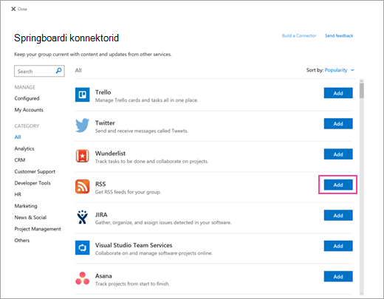Click the orange RSS feed icon
This screenshot has width=384, height=299.
pos(82,186)
